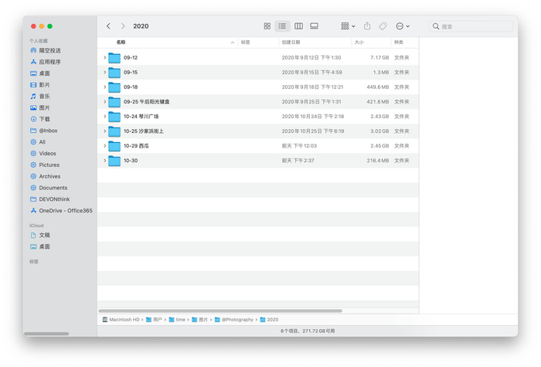Sort by the 创建日期 column header
Screen dimensions: 541x367
(315, 42)
